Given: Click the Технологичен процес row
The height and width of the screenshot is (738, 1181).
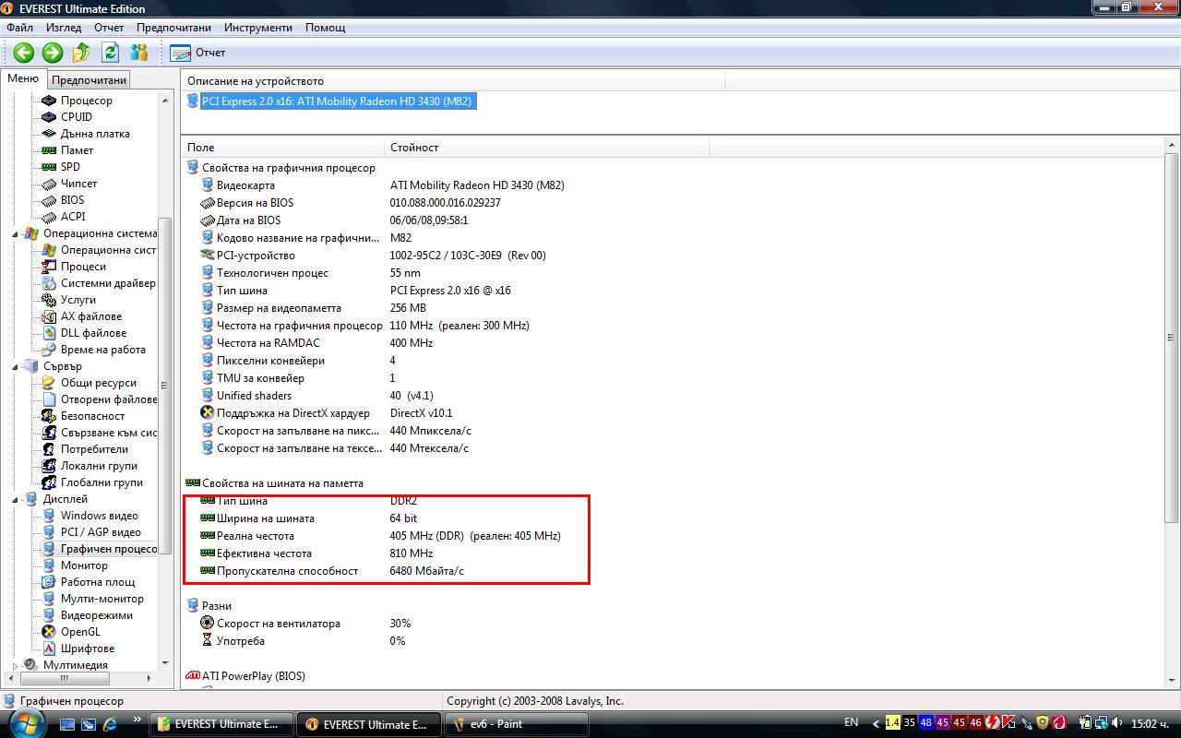Looking at the screenshot, I should (x=311, y=273).
